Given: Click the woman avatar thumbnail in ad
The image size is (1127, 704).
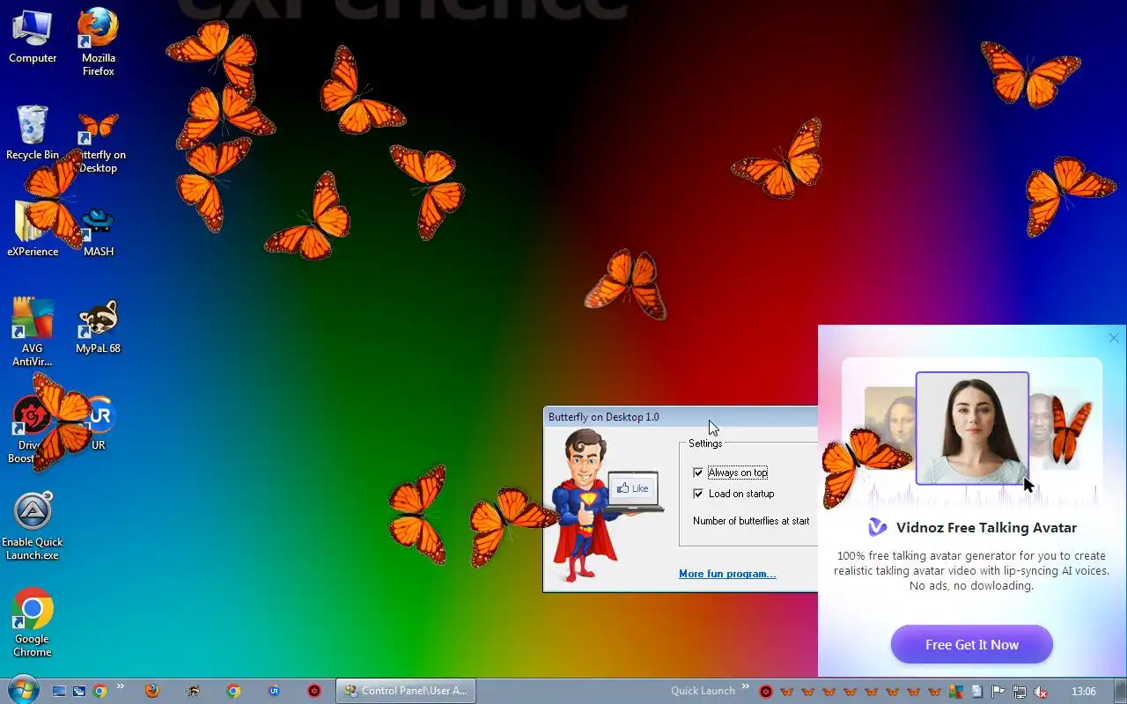Looking at the screenshot, I should [x=972, y=429].
